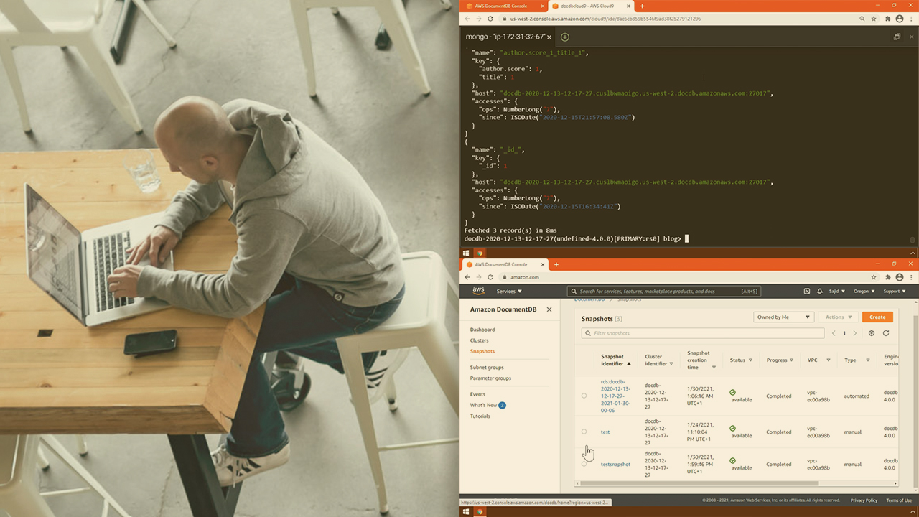
Task: Go to next snapshots page arrow
Action: 854,333
